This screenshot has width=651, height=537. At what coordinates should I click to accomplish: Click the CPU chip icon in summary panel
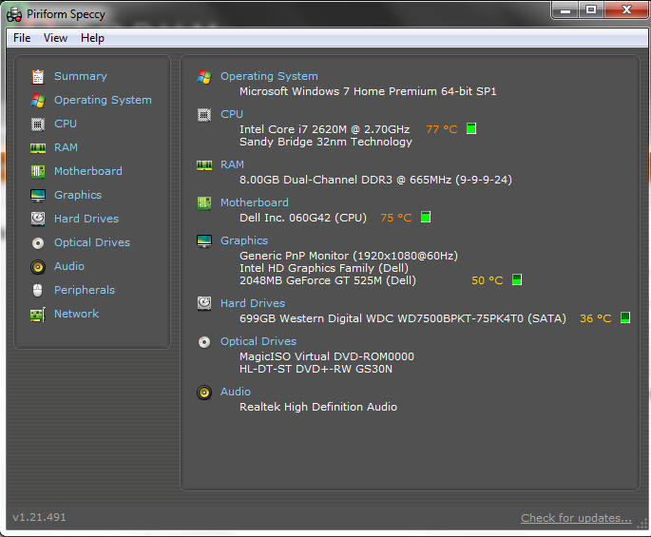click(204, 115)
